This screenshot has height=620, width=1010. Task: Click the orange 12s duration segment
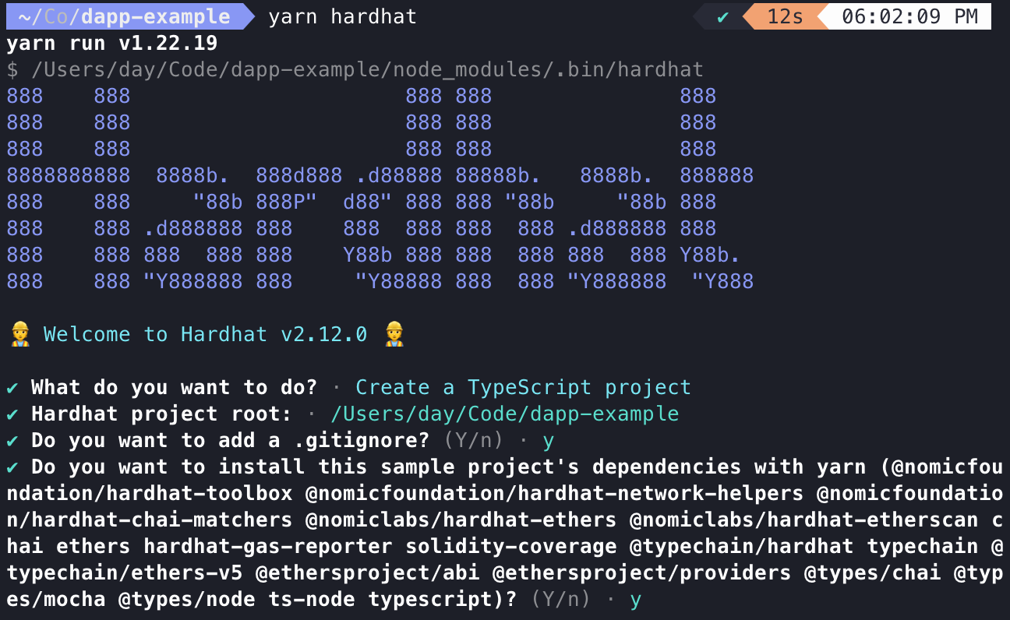785,16
